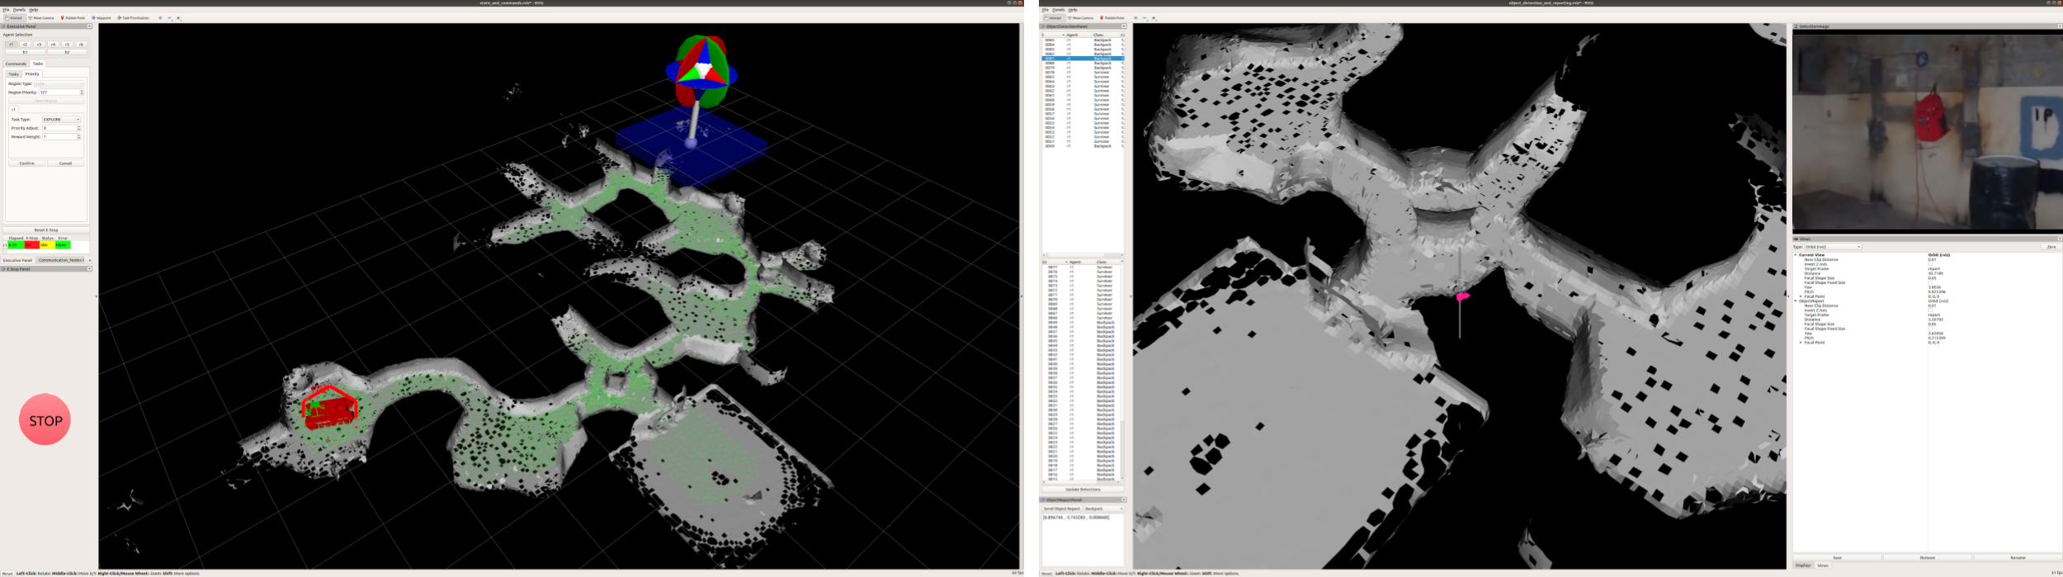Viewport: 2063px width, 577px height.
Task: Collapse the ObjectReport view tree item
Action: (1796, 301)
